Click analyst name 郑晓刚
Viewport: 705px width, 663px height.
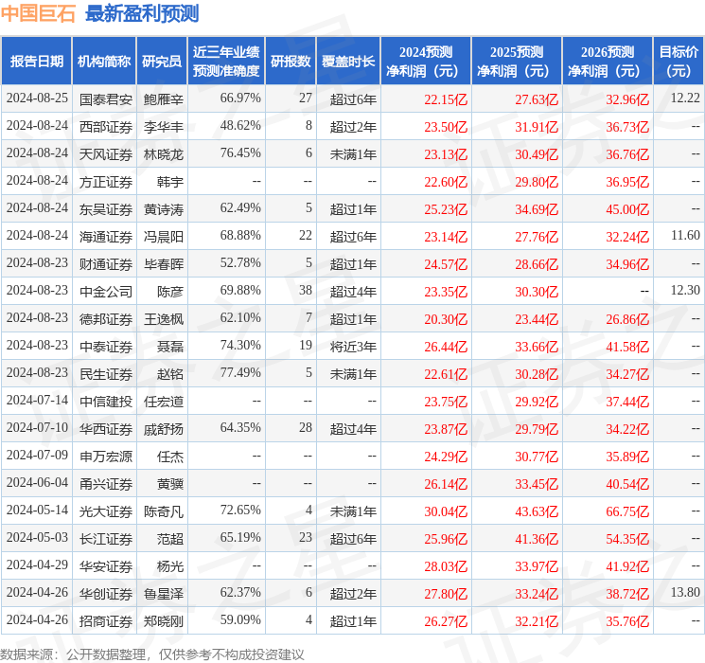pos(164,620)
